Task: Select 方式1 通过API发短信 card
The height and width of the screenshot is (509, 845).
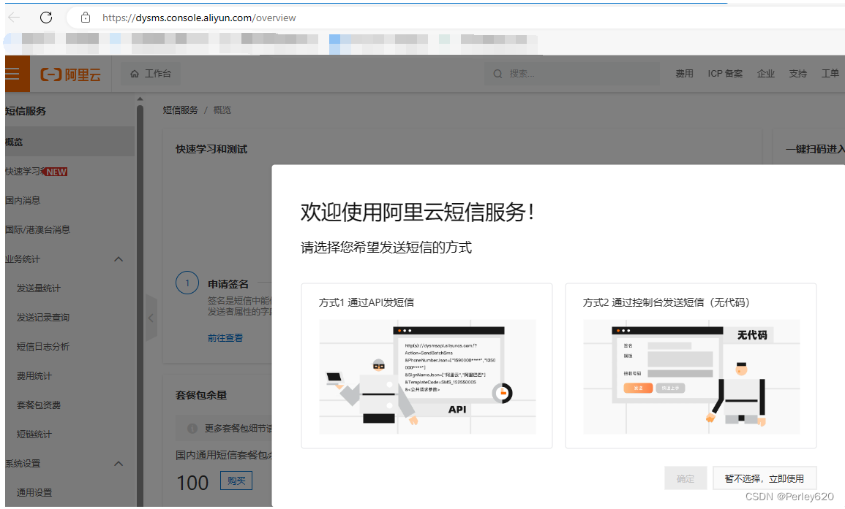Action: coord(427,366)
